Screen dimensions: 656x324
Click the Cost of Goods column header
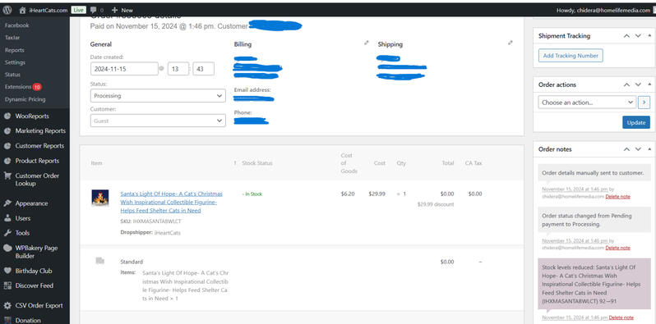[x=349, y=163]
